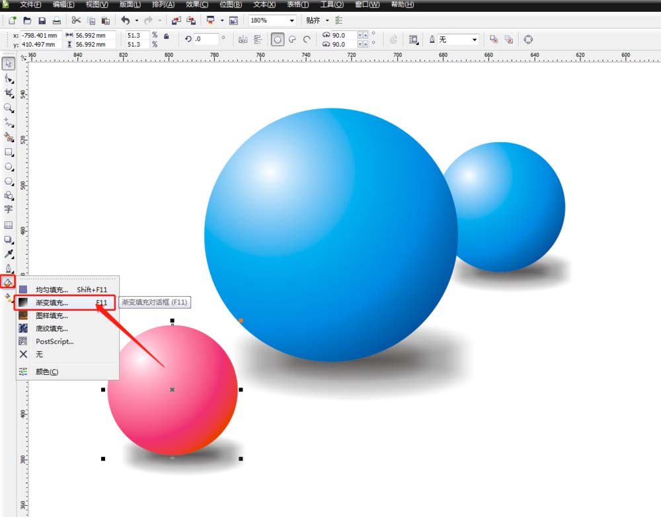This screenshot has width=661, height=517.
Task: Click the wrap paragraph text icon
Action: 414,40
